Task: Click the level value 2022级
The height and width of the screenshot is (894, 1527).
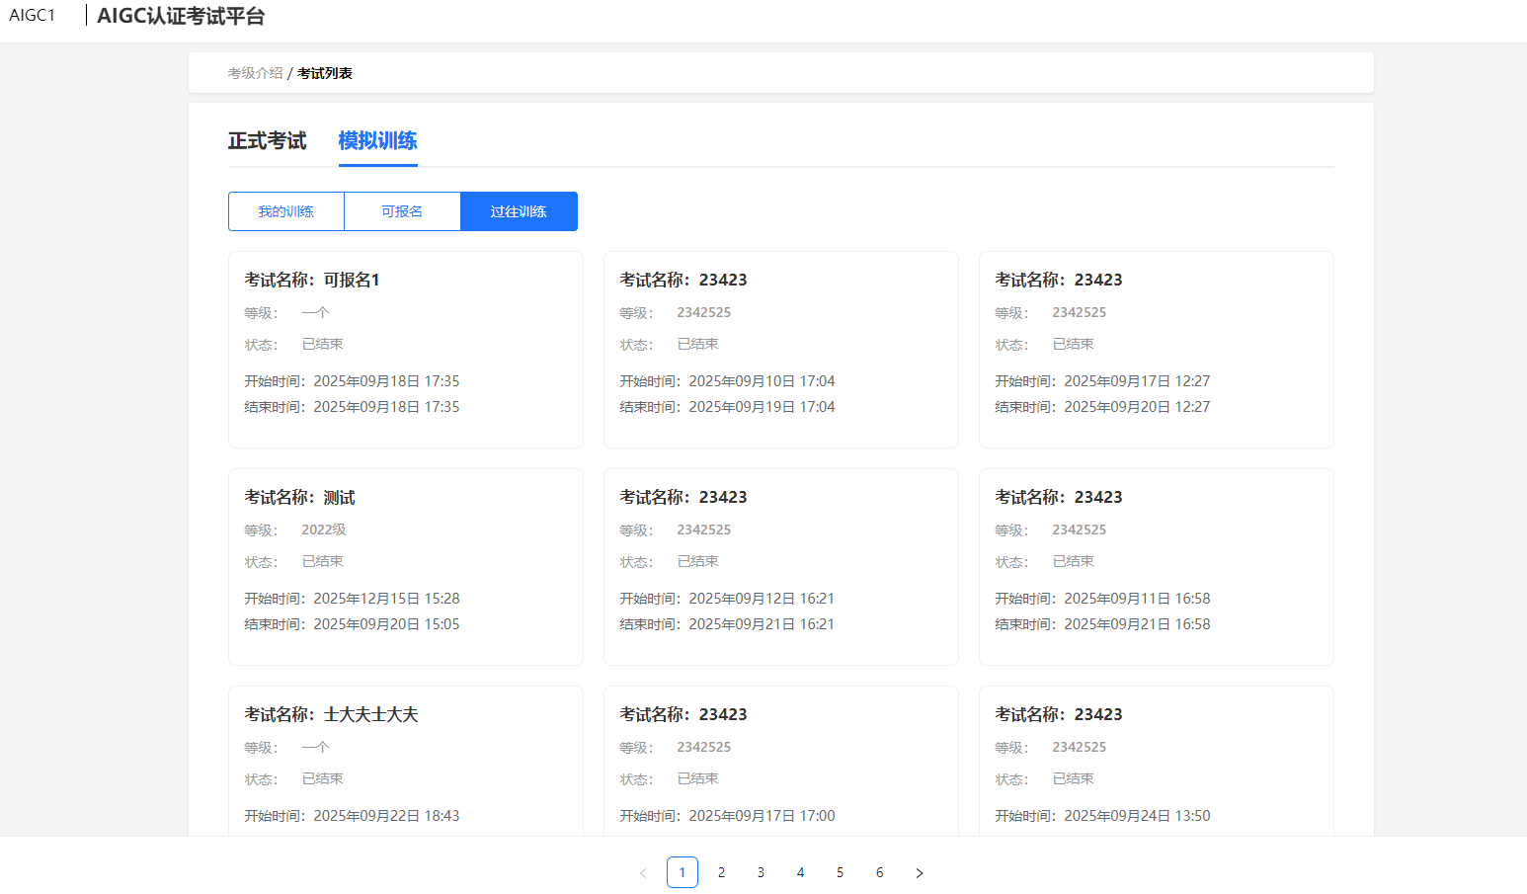Action: point(324,529)
